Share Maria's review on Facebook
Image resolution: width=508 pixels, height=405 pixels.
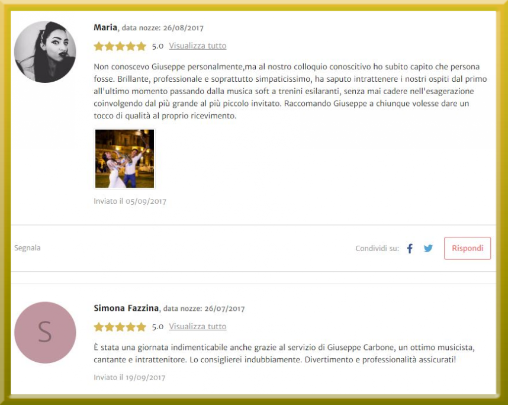click(x=410, y=249)
